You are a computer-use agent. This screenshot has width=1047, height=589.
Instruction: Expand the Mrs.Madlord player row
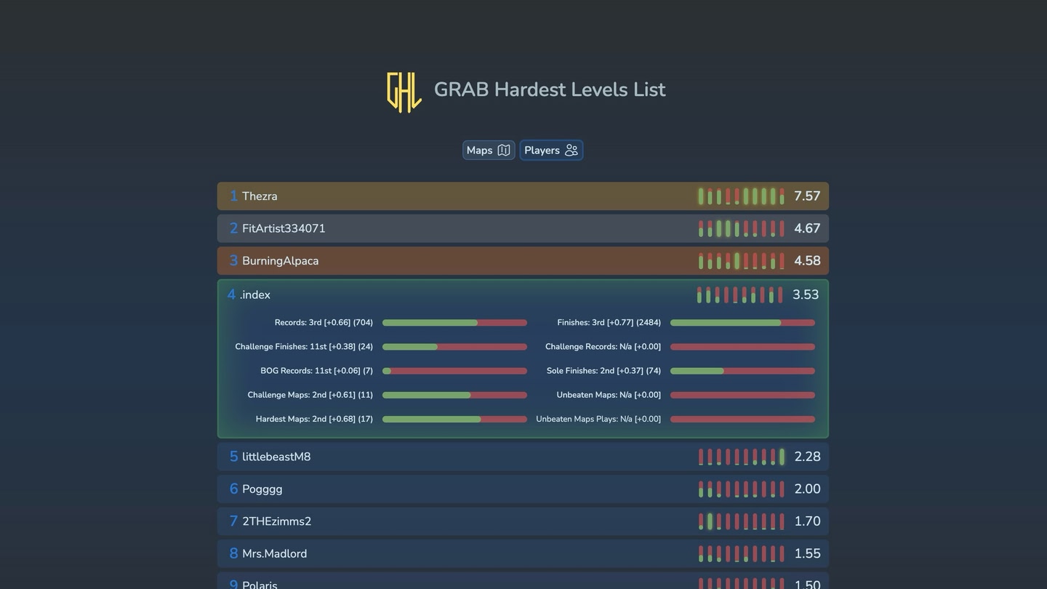pyautogui.click(x=523, y=553)
